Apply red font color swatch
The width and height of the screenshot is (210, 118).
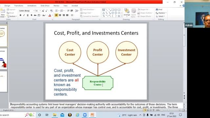pyautogui.click(x=50, y=15)
